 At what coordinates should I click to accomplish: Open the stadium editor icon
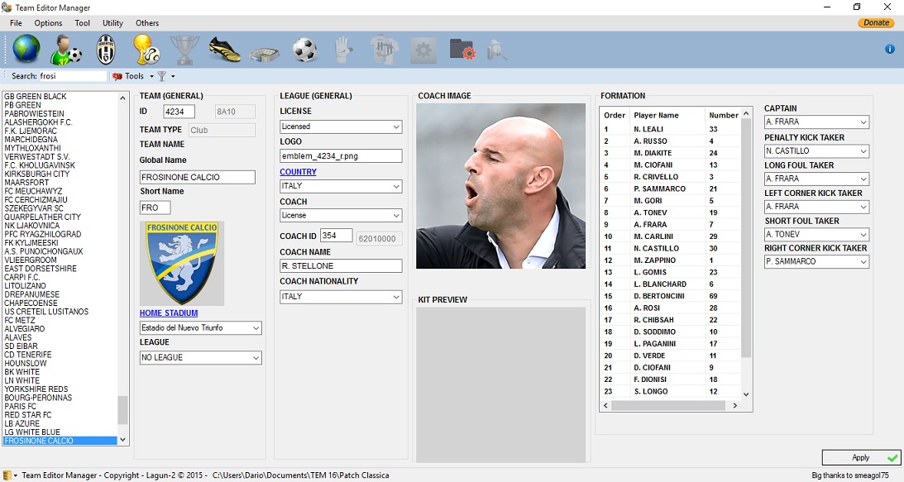click(x=265, y=54)
